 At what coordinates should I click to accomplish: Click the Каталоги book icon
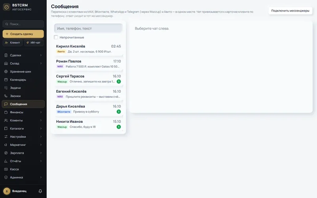click(x=6, y=128)
